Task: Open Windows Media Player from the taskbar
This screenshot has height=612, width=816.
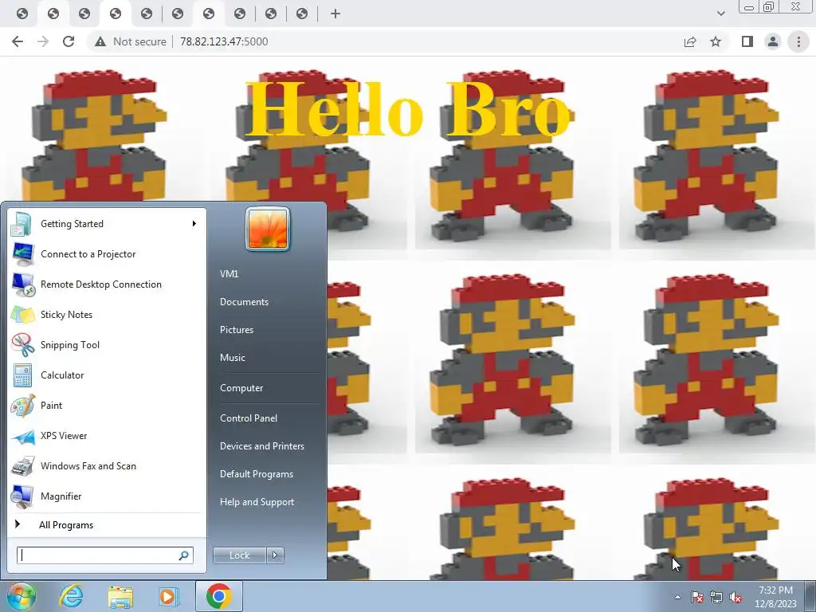Action: (167, 596)
